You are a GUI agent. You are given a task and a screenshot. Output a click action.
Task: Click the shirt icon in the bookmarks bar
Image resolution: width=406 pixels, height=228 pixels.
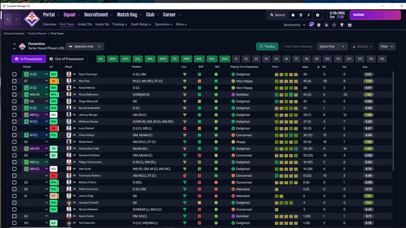(319, 25)
